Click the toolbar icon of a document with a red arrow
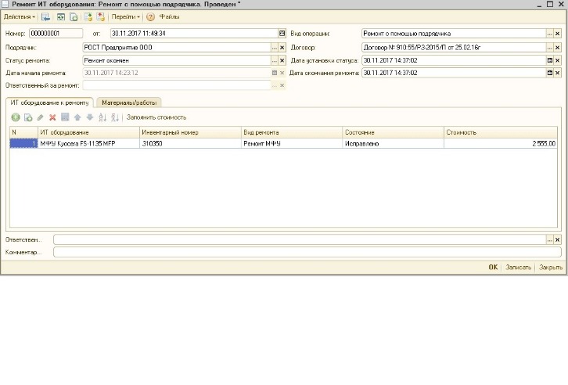This screenshot has width=568, height=385. (100, 16)
